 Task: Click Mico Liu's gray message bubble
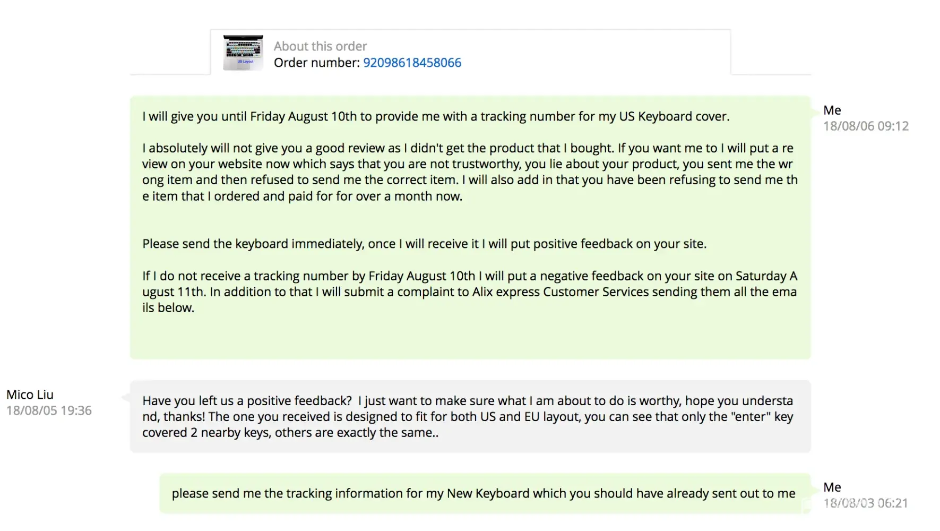(470, 417)
